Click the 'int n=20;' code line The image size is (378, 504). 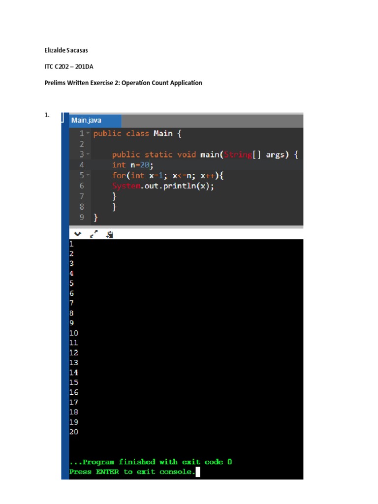click(x=133, y=165)
